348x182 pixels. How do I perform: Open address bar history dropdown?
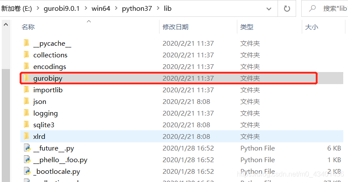coord(269,9)
